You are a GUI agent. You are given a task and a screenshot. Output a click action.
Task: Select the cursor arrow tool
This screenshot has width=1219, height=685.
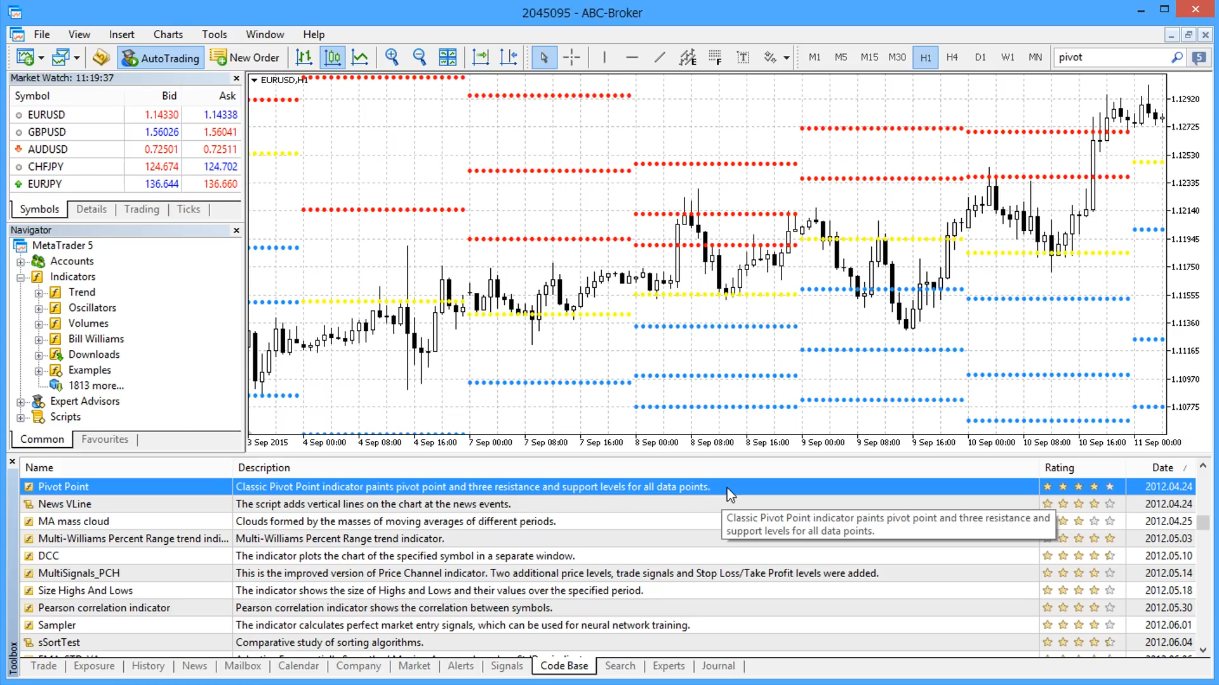(x=544, y=58)
